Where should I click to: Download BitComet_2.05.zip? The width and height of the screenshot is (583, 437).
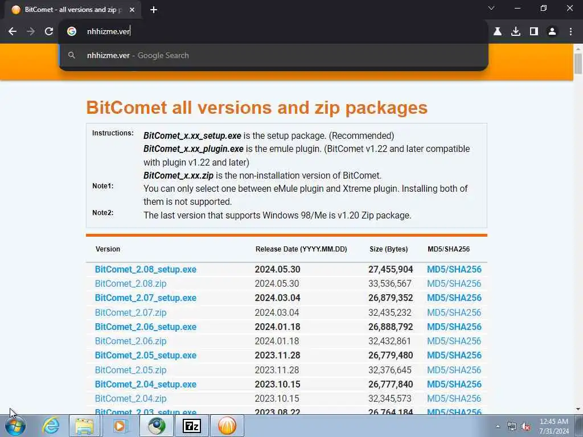tap(130, 370)
